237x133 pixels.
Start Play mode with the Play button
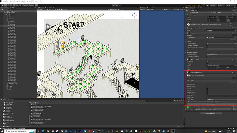point(113,5)
